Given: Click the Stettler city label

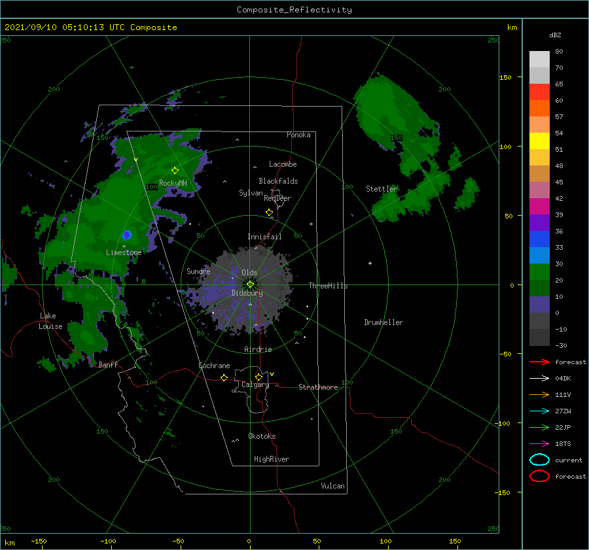Looking at the screenshot, I should (x=382, y=189).
